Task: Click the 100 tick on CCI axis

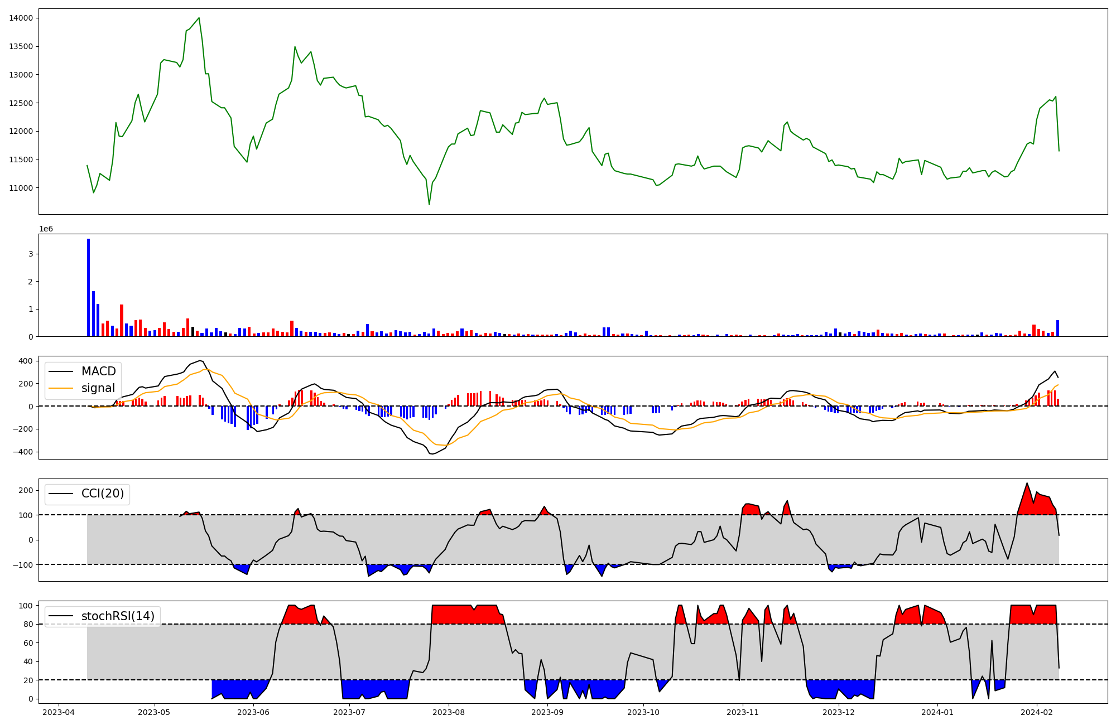Action: pos(26,515)
